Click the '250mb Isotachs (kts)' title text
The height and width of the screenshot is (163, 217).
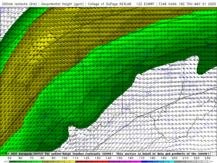point(19,4)
